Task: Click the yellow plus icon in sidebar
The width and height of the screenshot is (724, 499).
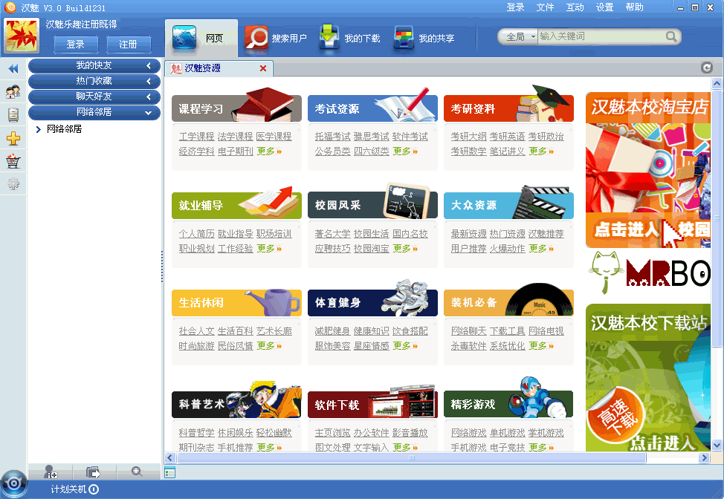Action: [x=13, y=138]
